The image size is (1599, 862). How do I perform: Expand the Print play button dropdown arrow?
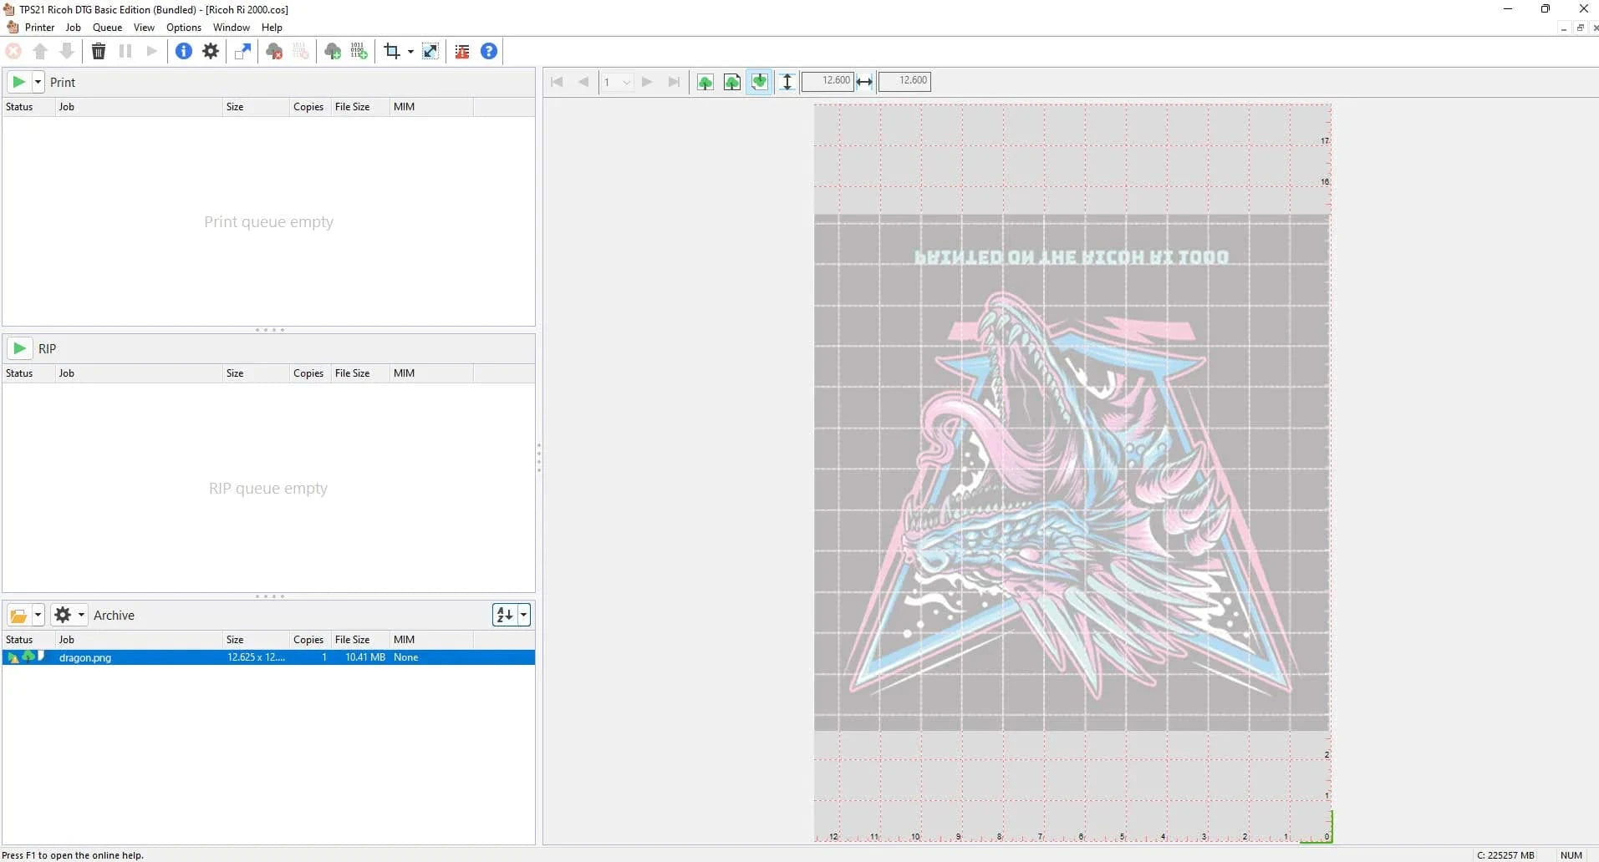click(38, 82)
